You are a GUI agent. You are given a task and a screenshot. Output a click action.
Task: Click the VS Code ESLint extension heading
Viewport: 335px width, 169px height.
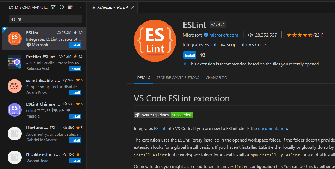pyautogui.click(x=182, y=98)
